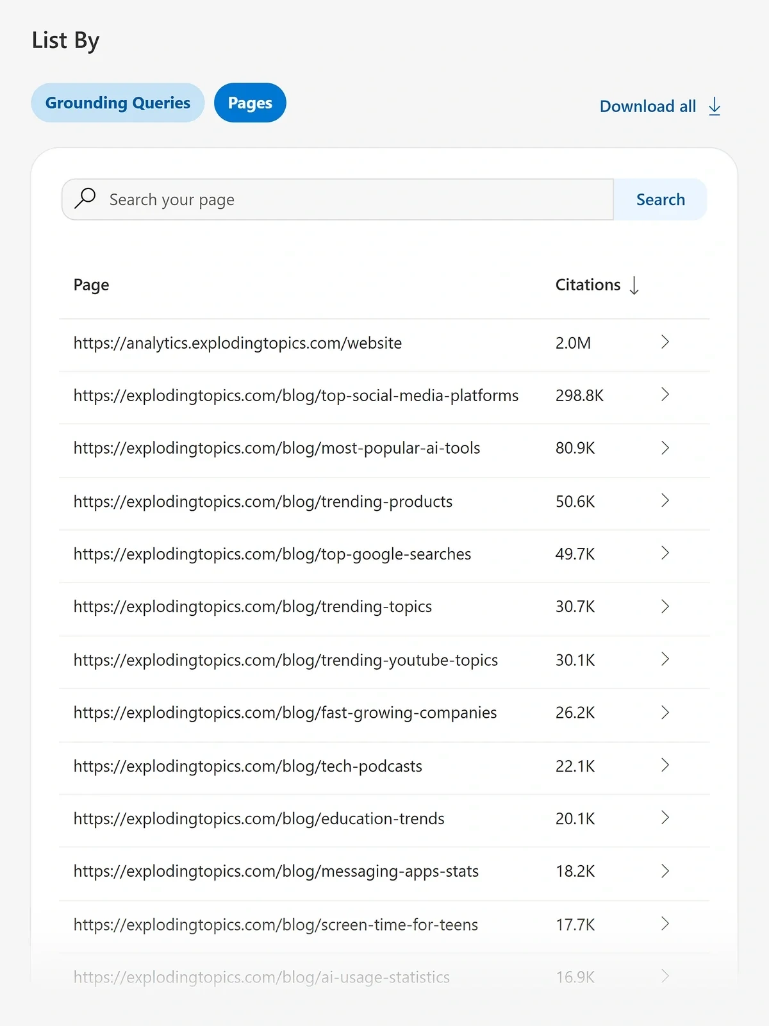
Task: Open the education-trends row chevron
Action: click(x=665, y=818)
